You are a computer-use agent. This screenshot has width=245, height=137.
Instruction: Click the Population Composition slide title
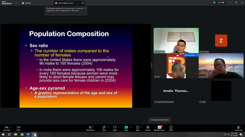pyautogui.click(x=69, y=34)
